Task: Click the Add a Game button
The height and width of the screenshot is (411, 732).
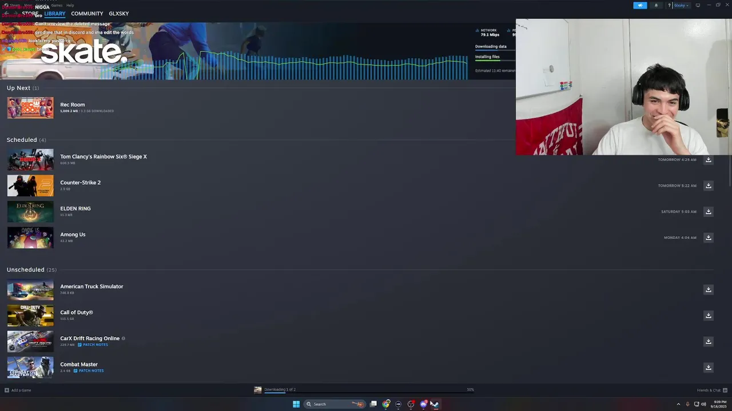Action: point(18,390)
